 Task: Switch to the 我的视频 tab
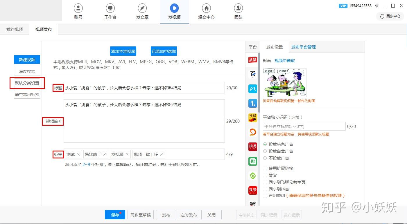coord(15,29)
